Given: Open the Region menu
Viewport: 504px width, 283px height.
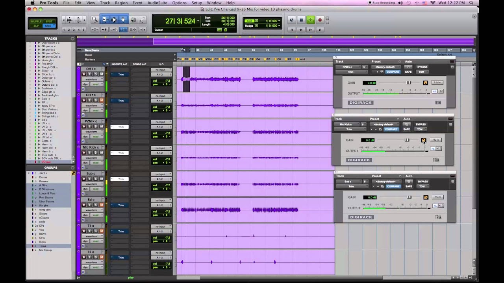Looking at the screenshot, I should pyautogui.click(x=121, y=3).
